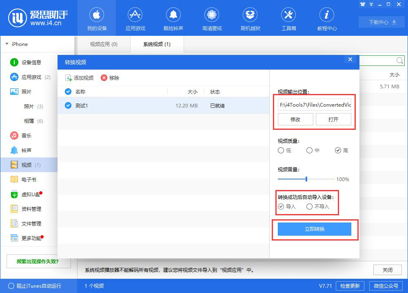408x293 pixels.
Task: Open the 酷炫铃声 feature
Action: (x=173, y=18)
